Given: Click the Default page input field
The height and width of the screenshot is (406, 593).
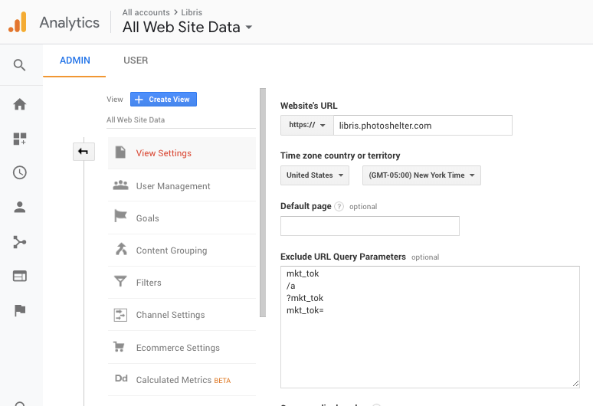Looking at the screenshot, I should pyautogui.click(x=370, y=226).
